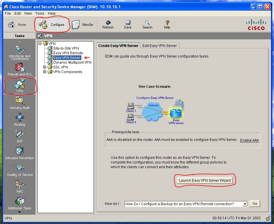This screenshot has width=274, height=224.
Task: Select Site-to-Site VPN in tree
Action: point(66,48)
